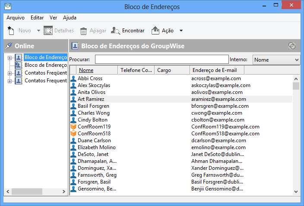304x206 pixels.
Task: Select Contatos Frequent address book
Action: click(x=46, y=81)
